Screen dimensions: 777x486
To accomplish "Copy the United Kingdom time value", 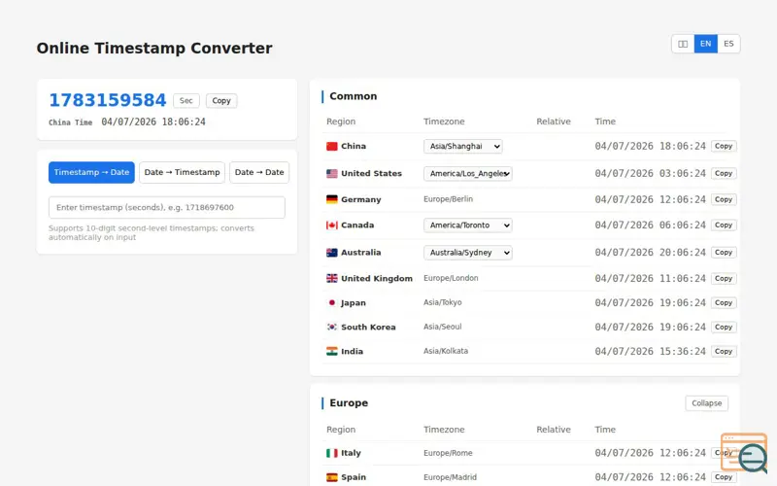I will 724,278.
